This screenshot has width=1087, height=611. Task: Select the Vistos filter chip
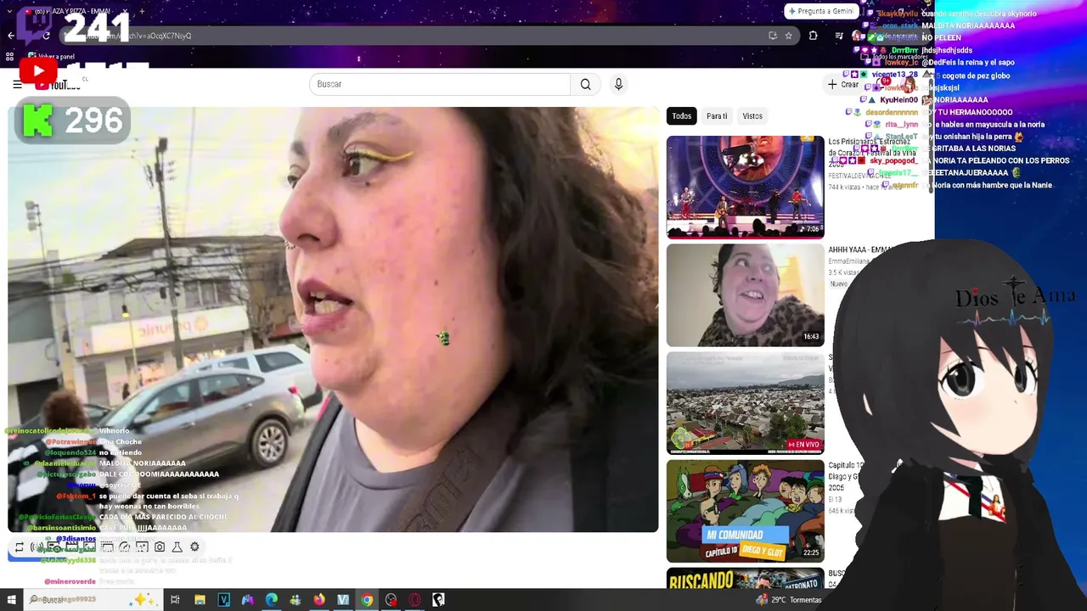[752, 116]
